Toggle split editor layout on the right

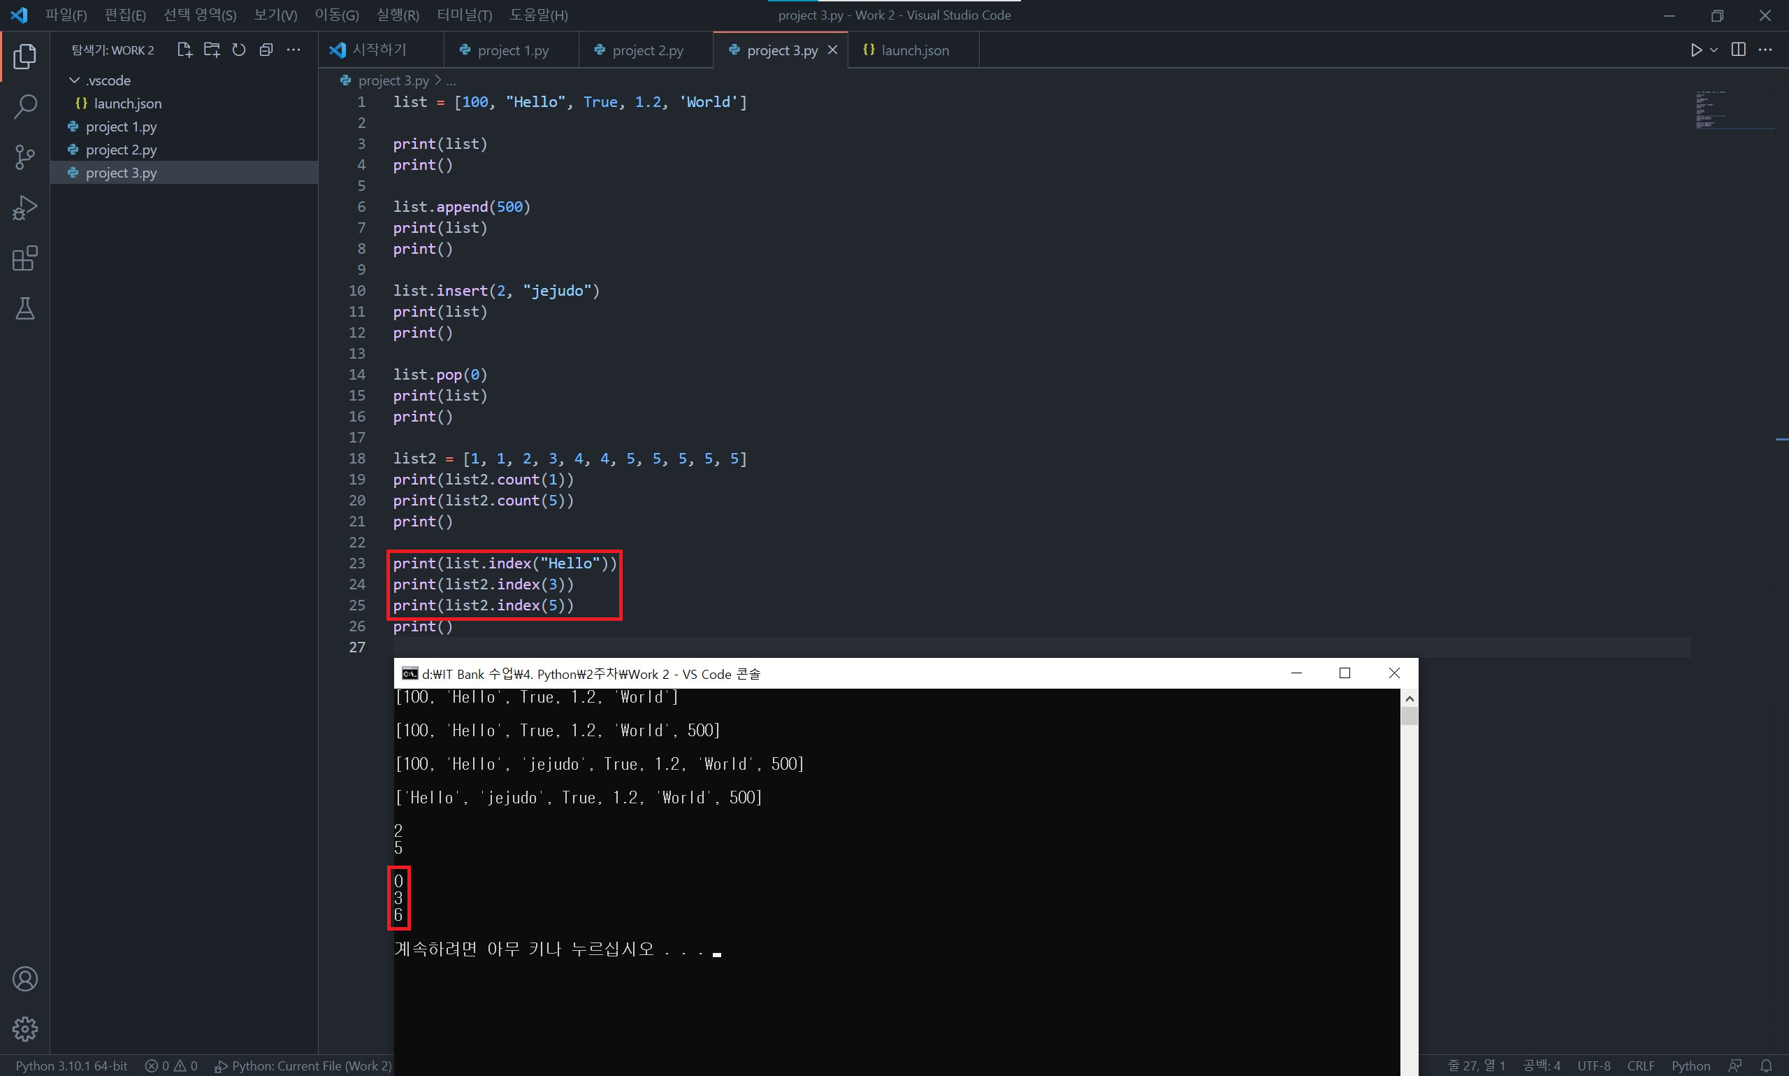click(x=1737, y=50)
